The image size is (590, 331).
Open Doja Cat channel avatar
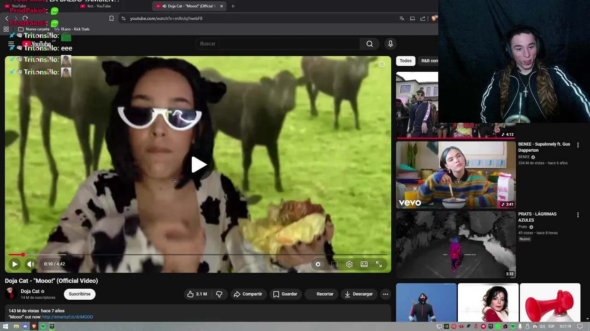pyautogui.click(x=11, y=294)
